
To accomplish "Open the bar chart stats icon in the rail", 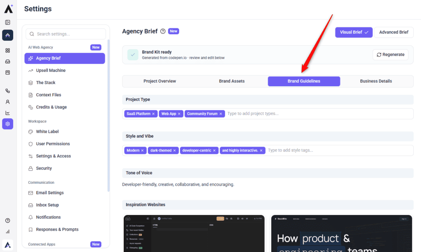I will pyautogui.click(x=7, y=231).
